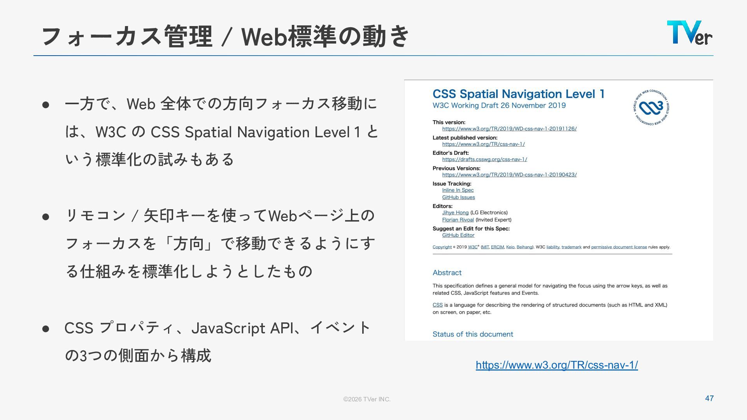The height and width of the screenshot is (420, 747).
Task: Click the Copyright link in footer line
Action: 442,247
